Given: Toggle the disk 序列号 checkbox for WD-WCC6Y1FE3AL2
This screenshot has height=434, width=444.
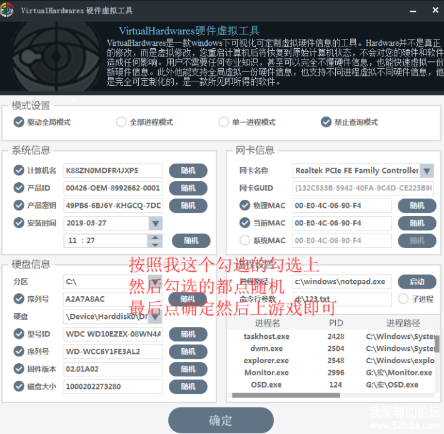Looking at the screenshot, I should click(x=19, y=351).
